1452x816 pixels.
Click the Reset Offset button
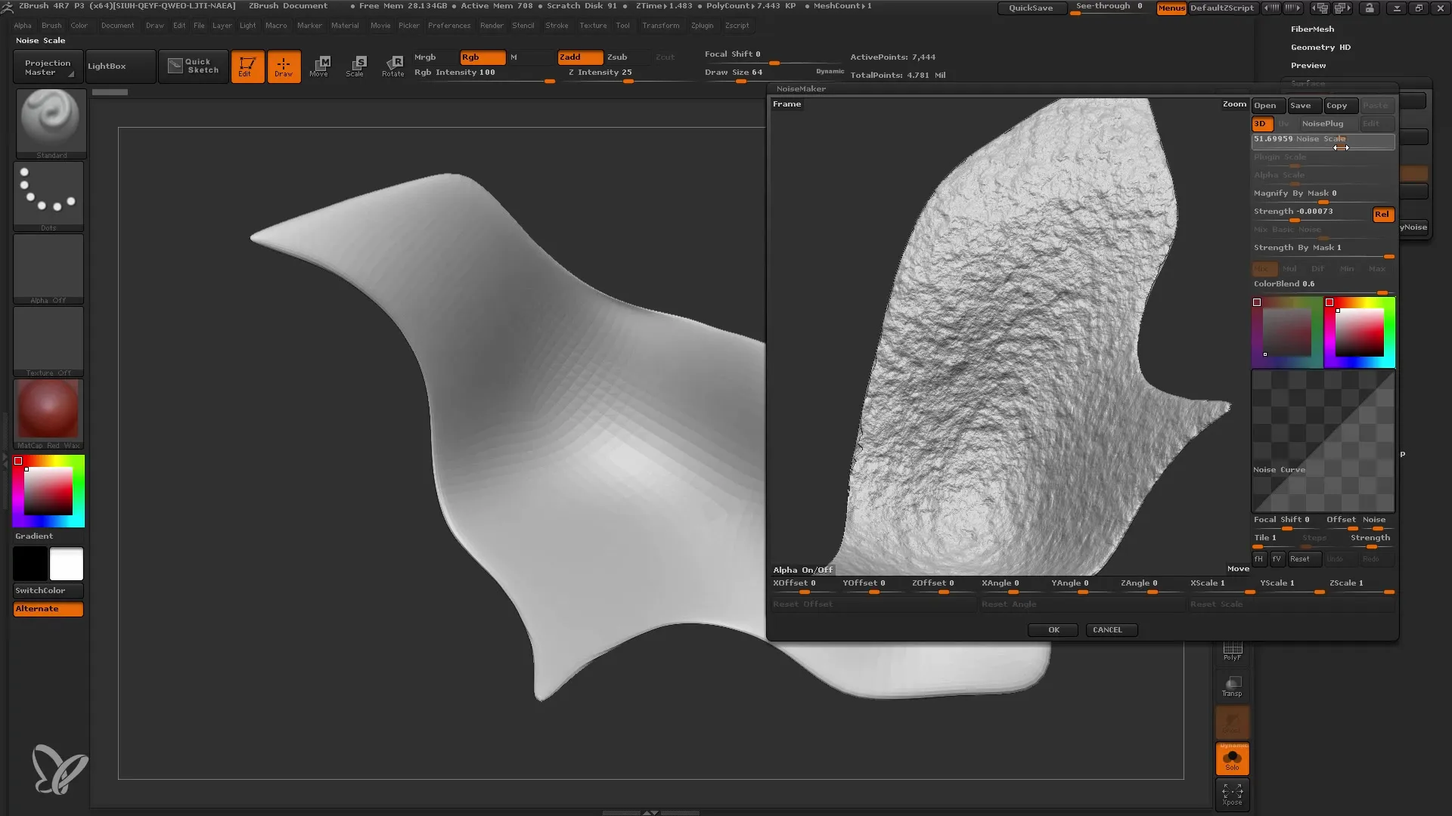[x=803, y=604]
